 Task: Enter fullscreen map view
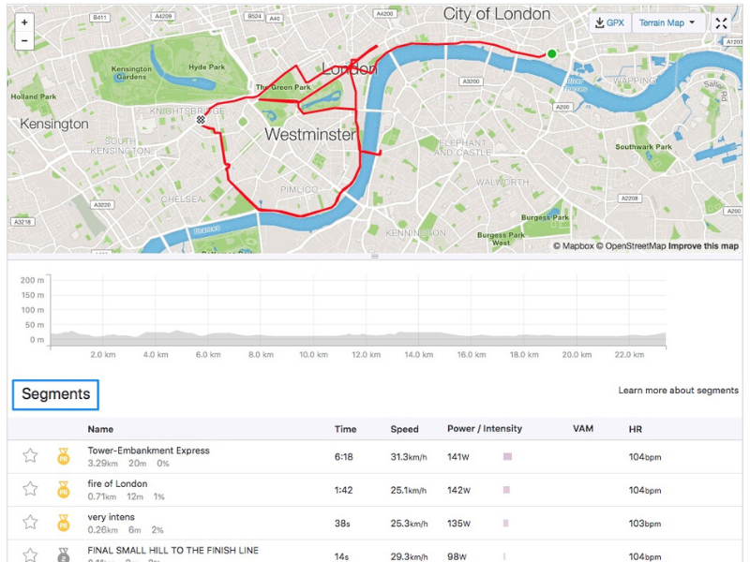tap(720, 23)
